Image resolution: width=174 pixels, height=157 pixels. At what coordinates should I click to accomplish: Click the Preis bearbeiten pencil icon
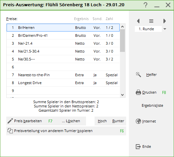10,121
